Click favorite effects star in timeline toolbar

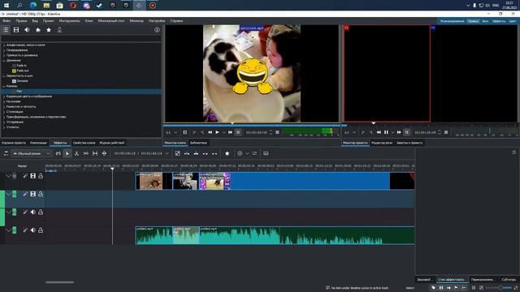[x=227, y=153]
